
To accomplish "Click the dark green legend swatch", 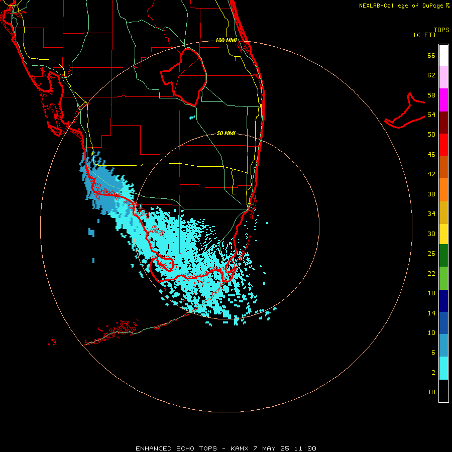I will point(443,256).
